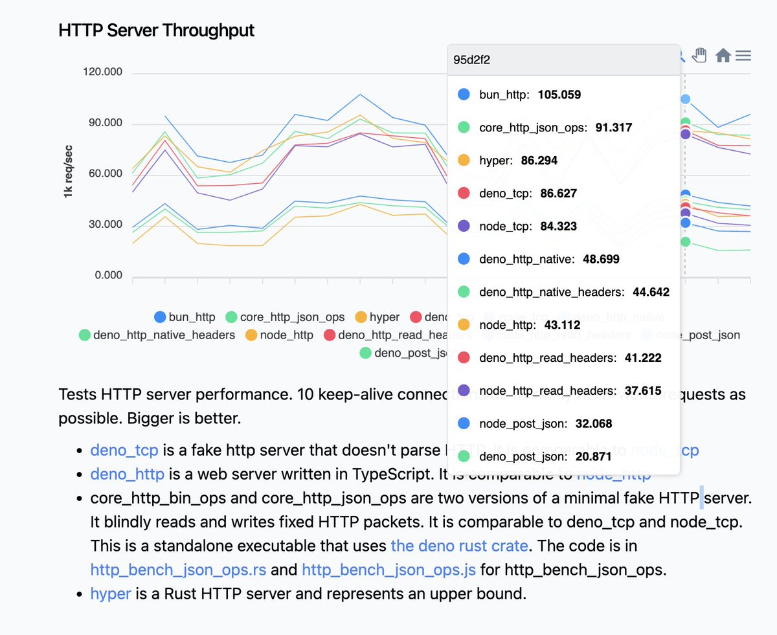Image resolution: width=777 pixels, height=635 pixels.
Task: Click tooltip row "deno_http_read_headers: 41.222"
Action: click(x=563, y=358)
